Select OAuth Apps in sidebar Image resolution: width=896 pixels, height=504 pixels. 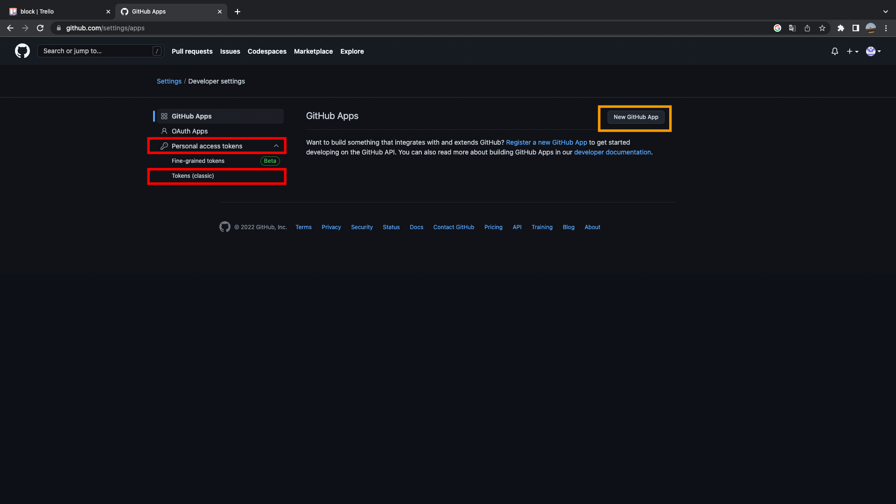tap(189, 131)
